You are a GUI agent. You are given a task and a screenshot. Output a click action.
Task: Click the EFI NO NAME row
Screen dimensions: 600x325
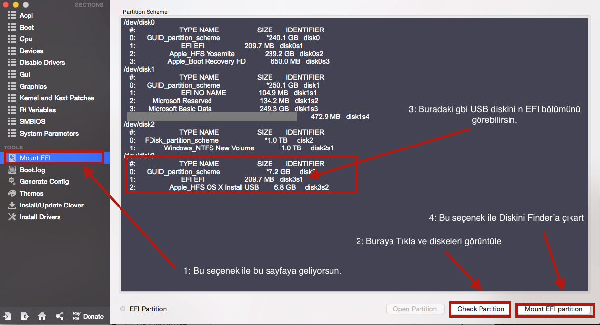223,93
